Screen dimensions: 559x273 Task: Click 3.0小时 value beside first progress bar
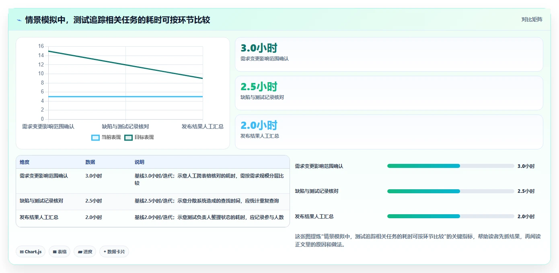point(526,166)
